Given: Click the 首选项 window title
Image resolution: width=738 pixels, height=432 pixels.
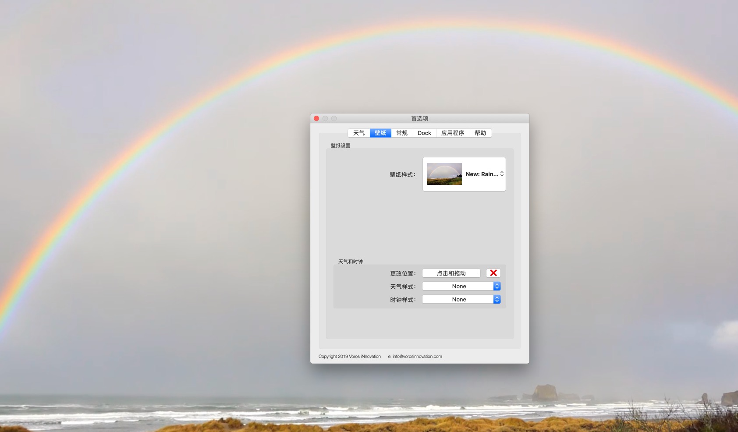Looking at the screenshot, I should (420, 119).
